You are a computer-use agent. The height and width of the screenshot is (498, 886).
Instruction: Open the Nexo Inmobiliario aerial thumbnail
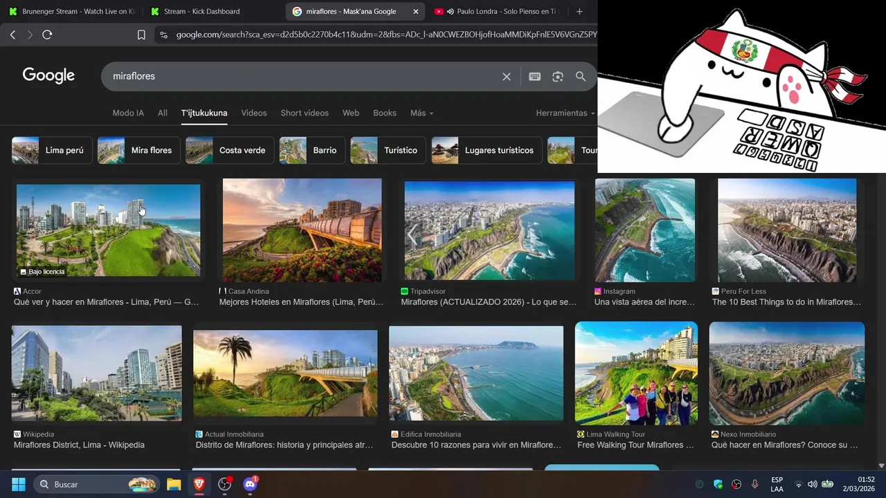pyautogui.click(x=787, y=373)
